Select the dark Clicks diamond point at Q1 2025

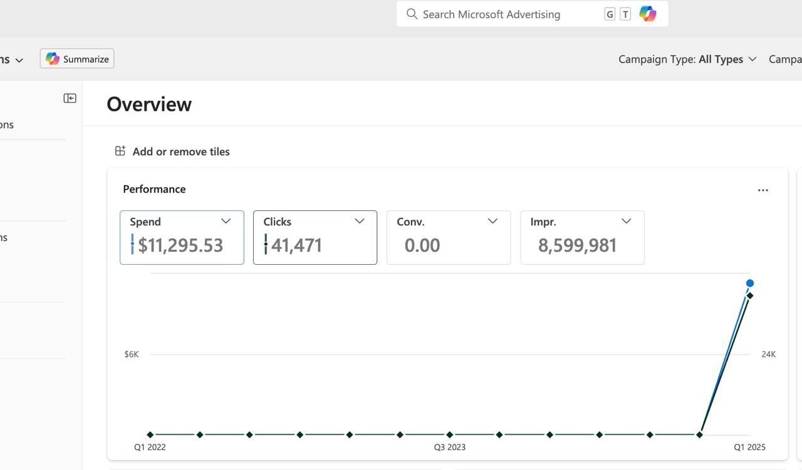[x=750, y=295]
